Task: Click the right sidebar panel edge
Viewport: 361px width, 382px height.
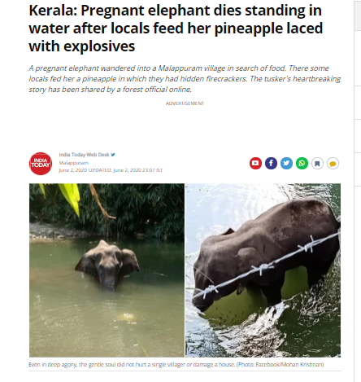Action: [358, 191]
